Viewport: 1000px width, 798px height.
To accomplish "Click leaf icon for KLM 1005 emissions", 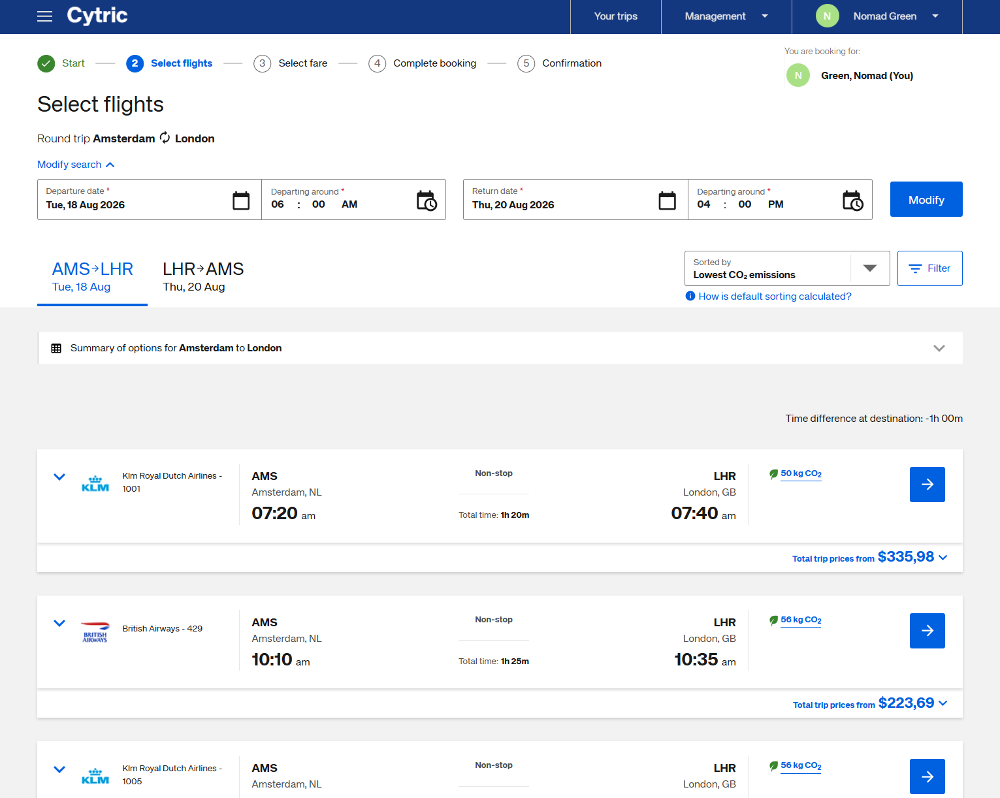I will (774, 766).
